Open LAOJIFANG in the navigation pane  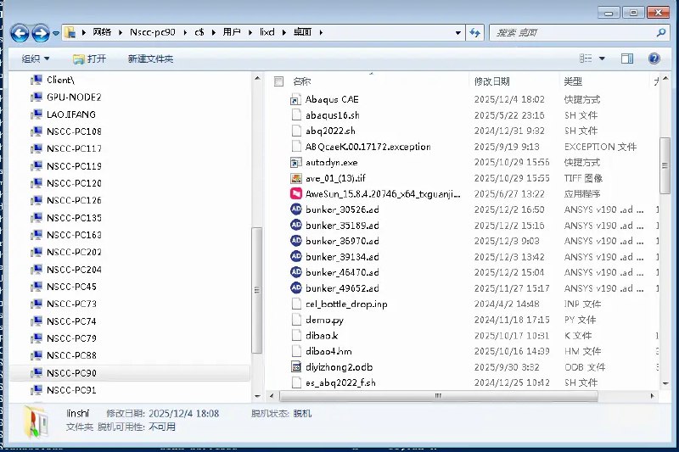[71, 114]
